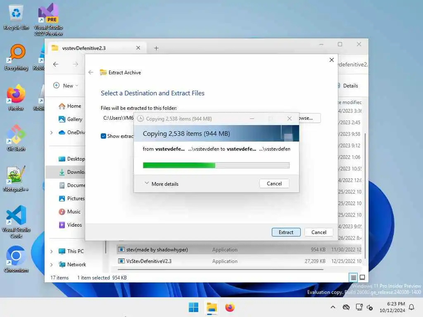Go to Home in the sidebar
The image size is (423, 317).
coord(70,106)
